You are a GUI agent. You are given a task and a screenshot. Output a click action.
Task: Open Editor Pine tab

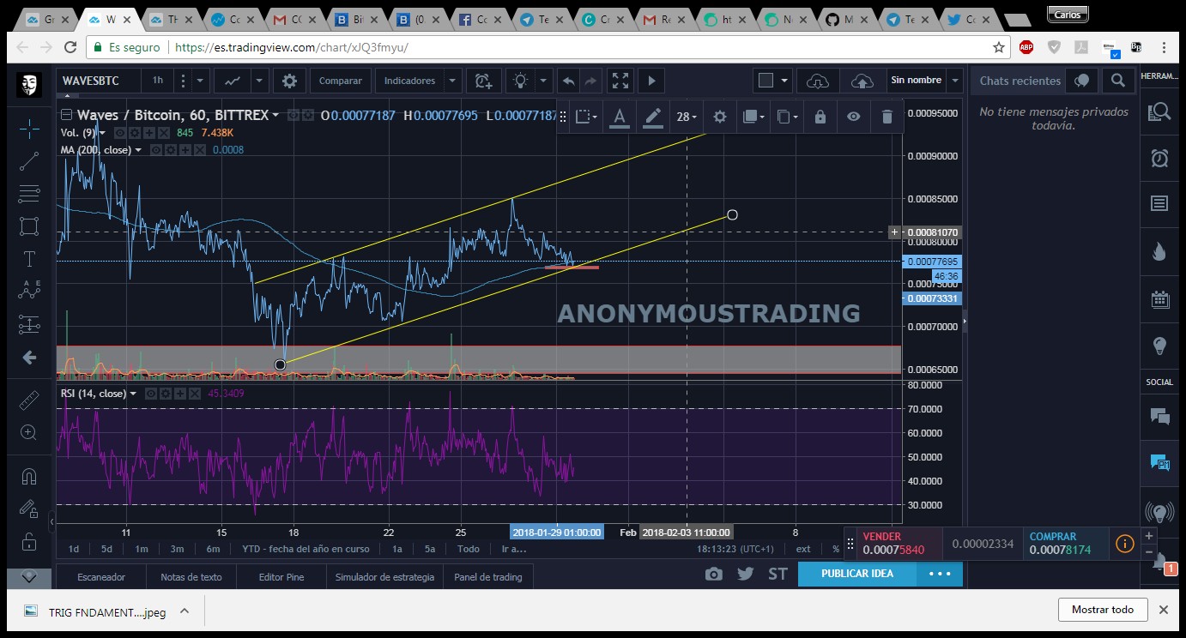(281, 577)
